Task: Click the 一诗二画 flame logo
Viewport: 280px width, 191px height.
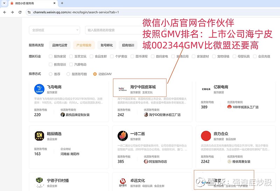Action: click(123, 136)
